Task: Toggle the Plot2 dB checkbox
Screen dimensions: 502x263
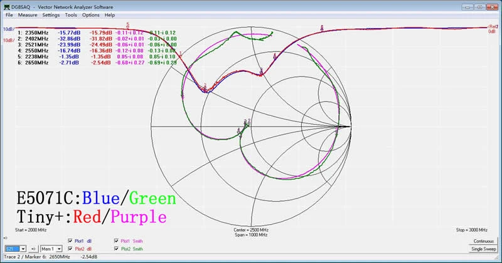Action: [70, 249]
